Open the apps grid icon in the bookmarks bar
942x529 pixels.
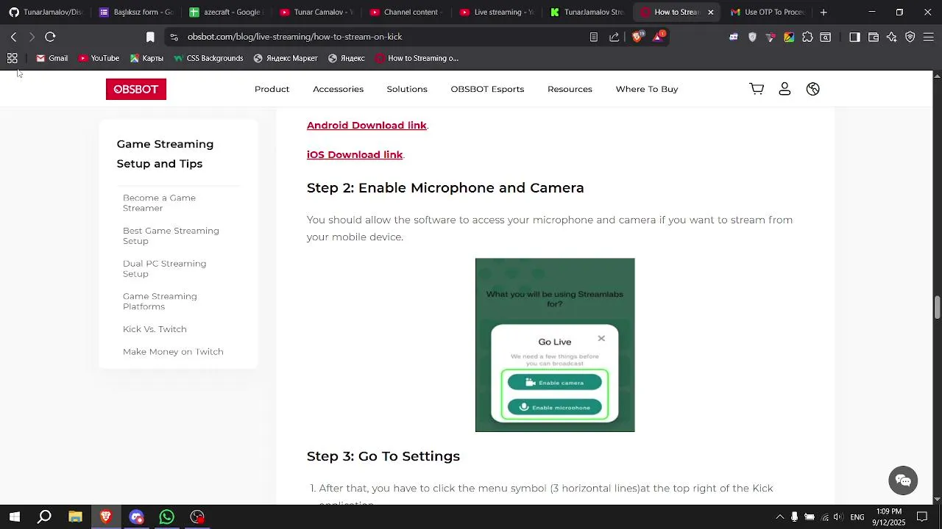tap(13, 58)
